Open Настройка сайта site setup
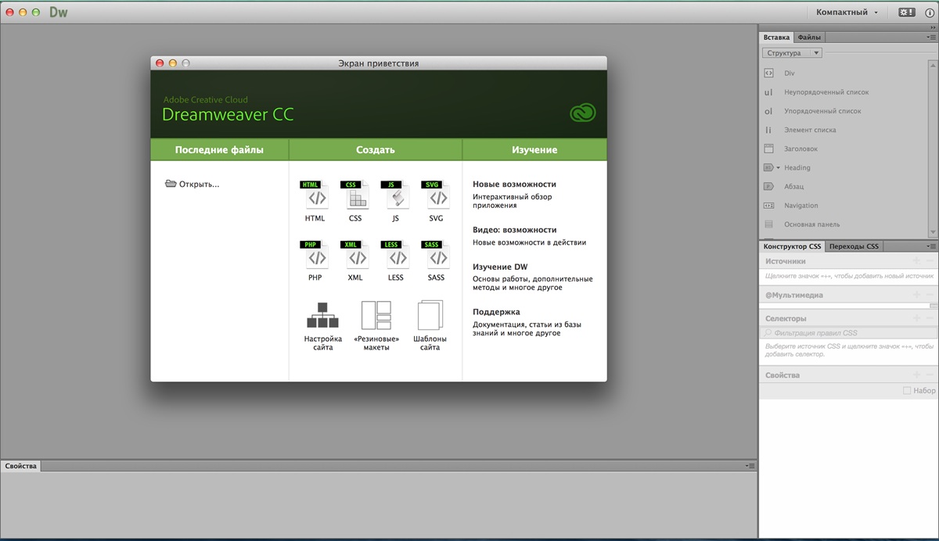This screenshot has width=939, height=541. pos(323,325)
